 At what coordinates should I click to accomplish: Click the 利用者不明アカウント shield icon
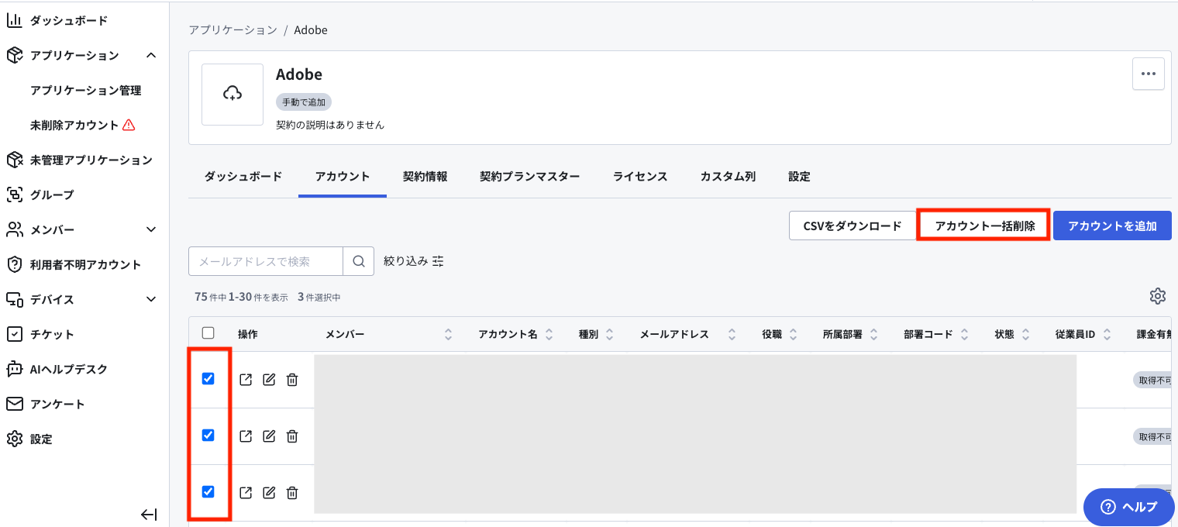14,264
